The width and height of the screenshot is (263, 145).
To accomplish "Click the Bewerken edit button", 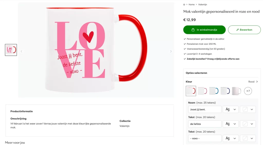I will click(244, 30).
